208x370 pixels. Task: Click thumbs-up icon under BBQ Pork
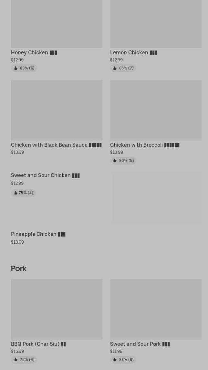[x=16, y=360]
